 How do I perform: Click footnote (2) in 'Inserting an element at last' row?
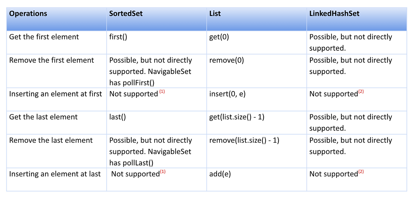pyautogui.click(x=361, y=172)
